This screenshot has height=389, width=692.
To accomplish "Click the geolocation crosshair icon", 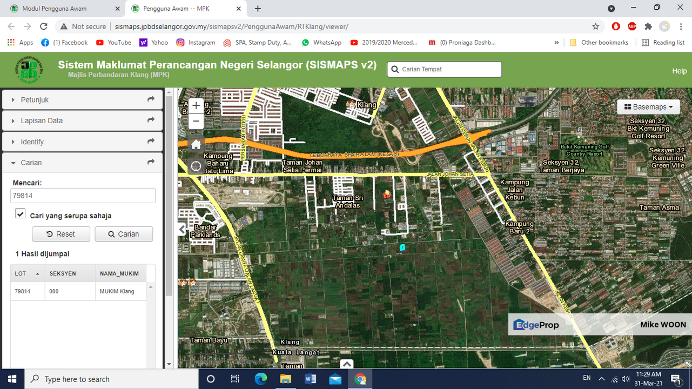I will tap(196, 166).
